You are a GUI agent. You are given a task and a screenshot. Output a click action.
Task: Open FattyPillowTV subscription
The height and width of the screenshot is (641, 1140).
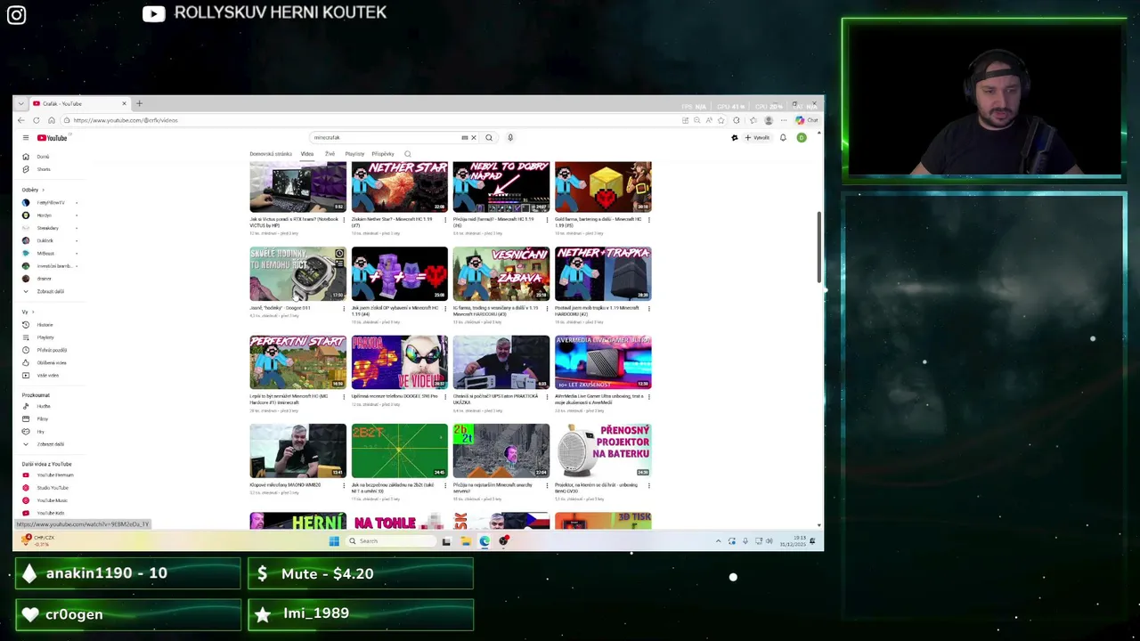pos(50,203)
